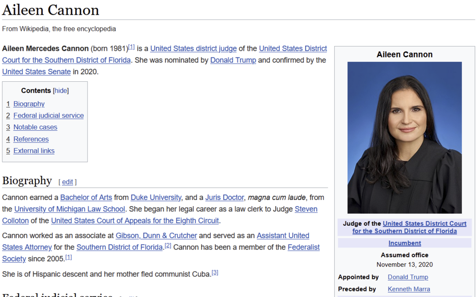
Task: Open citation footnote 3 about Cuba
Action: point(215,273)
